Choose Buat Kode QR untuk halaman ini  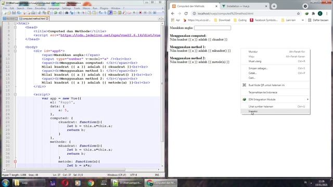(x=275, y=85)
